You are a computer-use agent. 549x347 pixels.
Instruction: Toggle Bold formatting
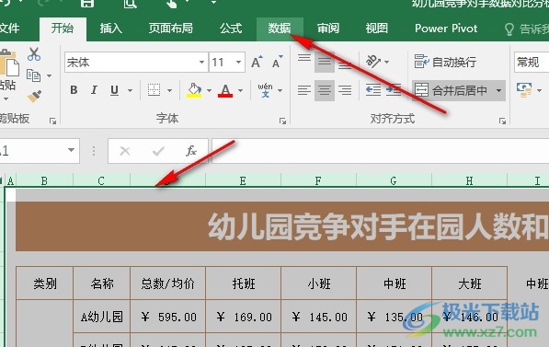tap(74, 90)
